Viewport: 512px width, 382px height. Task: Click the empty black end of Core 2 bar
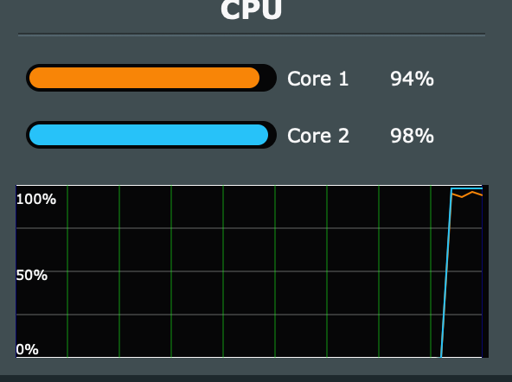272,135
